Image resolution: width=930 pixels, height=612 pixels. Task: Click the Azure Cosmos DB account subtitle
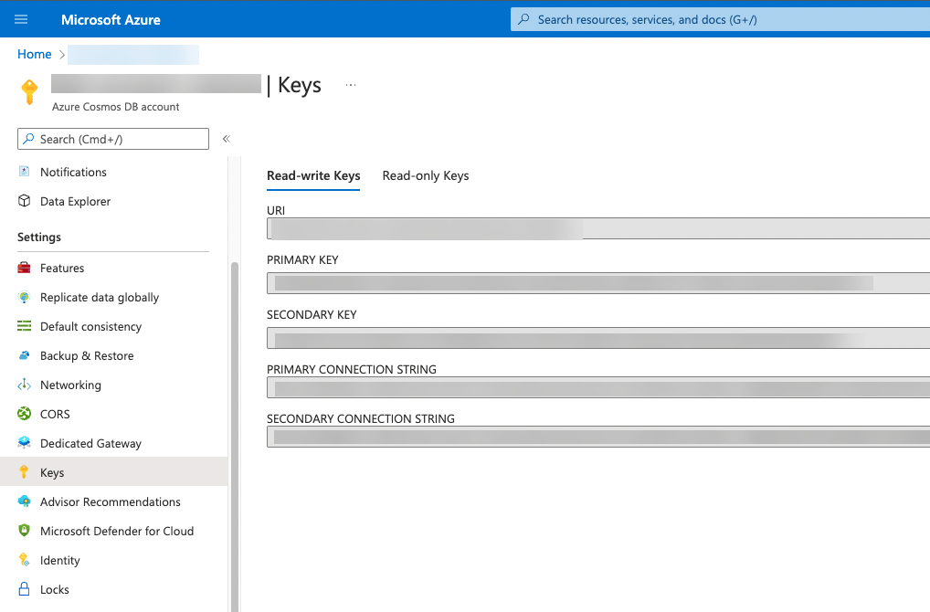(116, 107)
